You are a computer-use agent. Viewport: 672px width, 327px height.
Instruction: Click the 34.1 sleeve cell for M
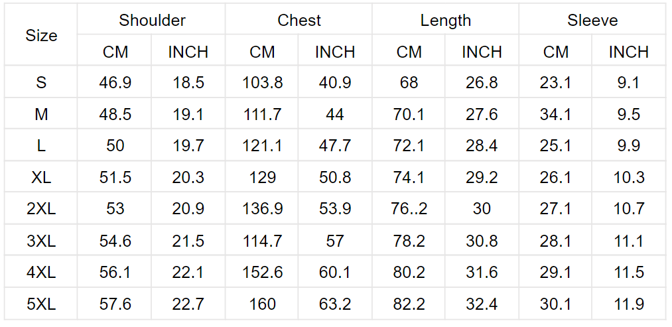[555, 114]
